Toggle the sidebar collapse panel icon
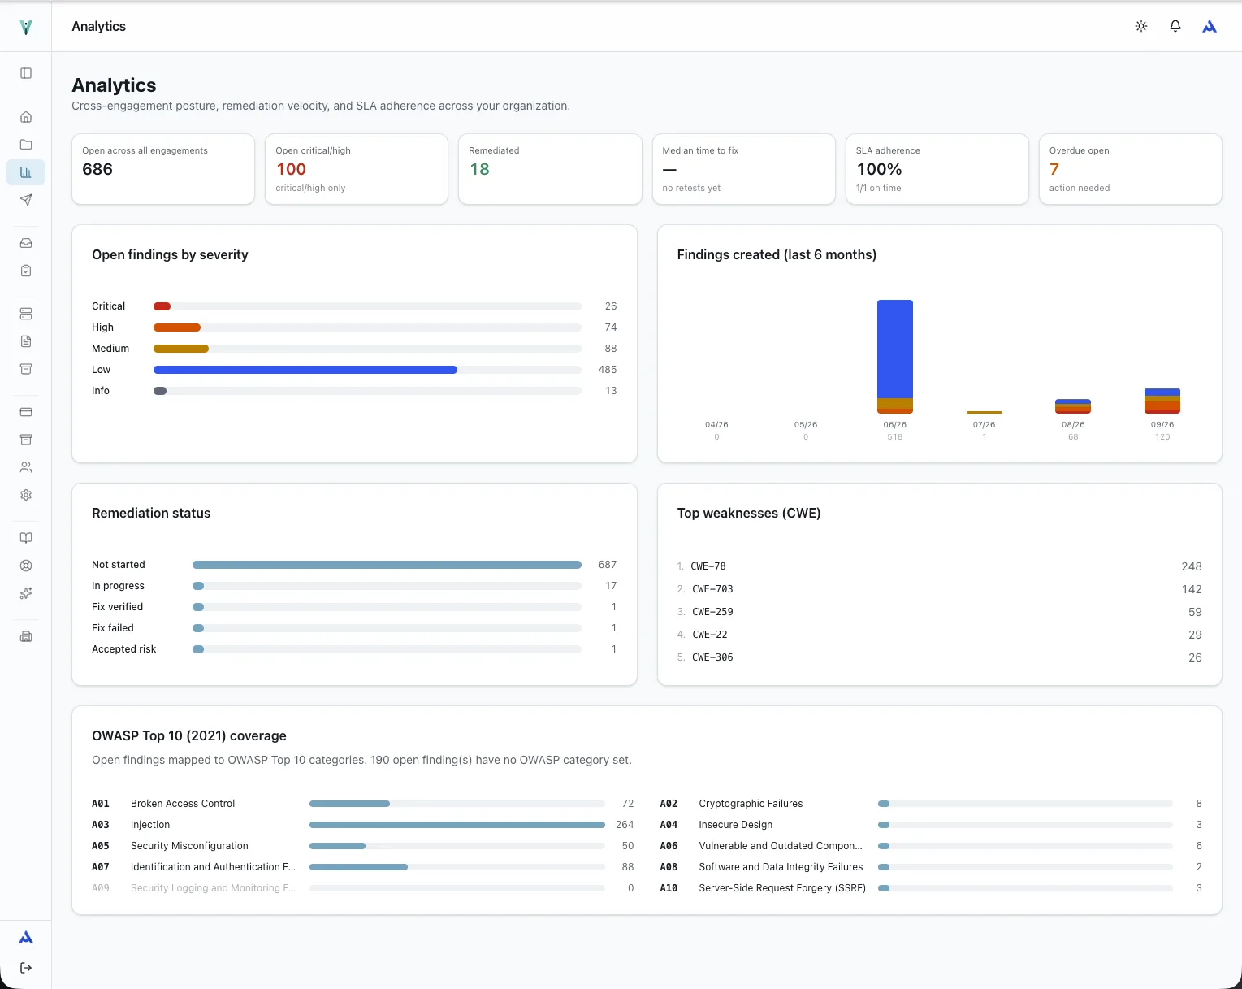The height and width of the screenshot is (989, 1242). tap(26, 73)
